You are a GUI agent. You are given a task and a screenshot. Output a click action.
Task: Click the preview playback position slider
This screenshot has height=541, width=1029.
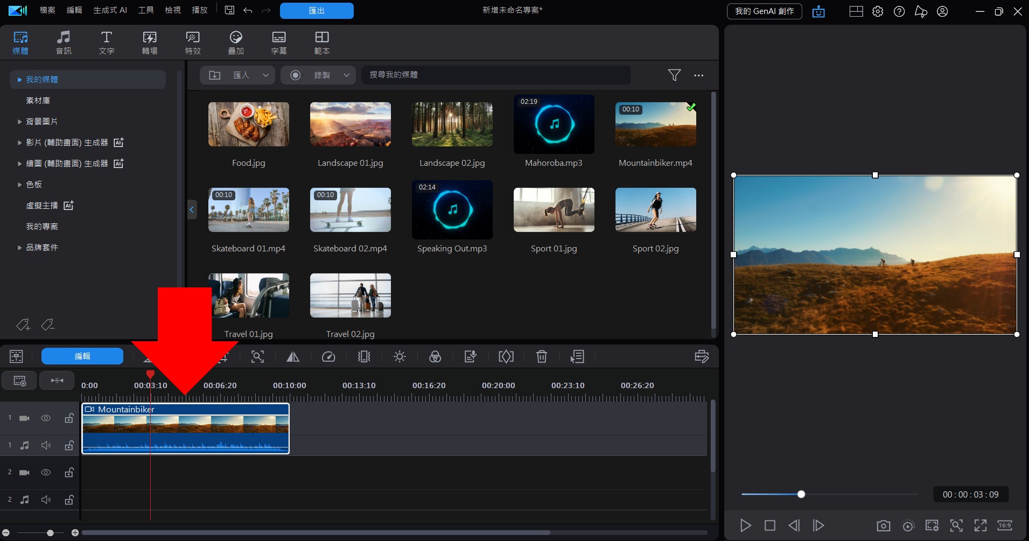point(801,494)
